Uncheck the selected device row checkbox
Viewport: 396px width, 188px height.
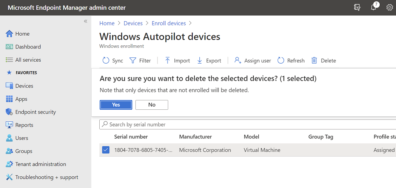point(106,150)
